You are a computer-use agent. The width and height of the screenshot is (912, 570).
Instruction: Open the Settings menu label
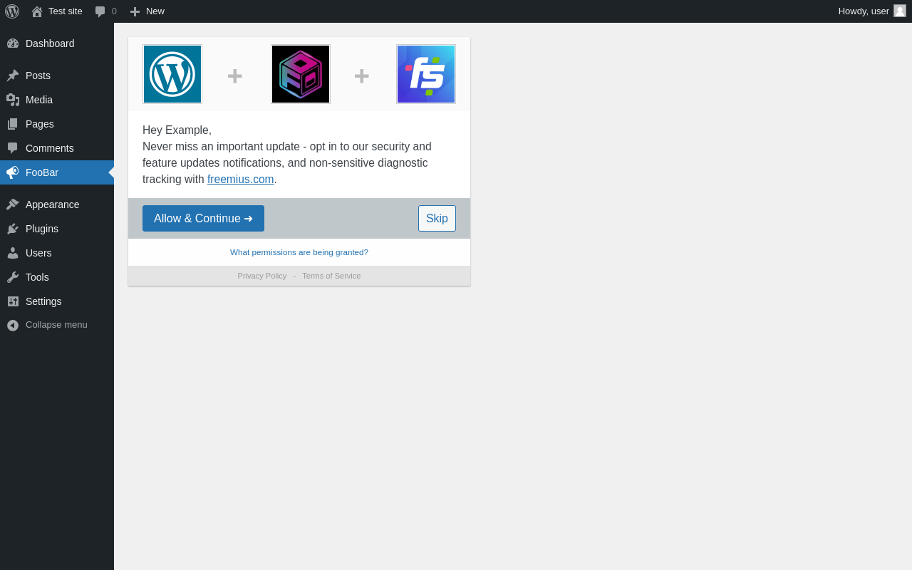(x=43, y=301)
